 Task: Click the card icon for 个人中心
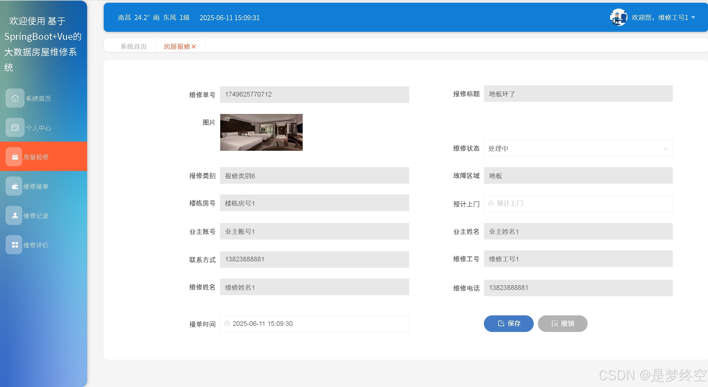(15, 128)
